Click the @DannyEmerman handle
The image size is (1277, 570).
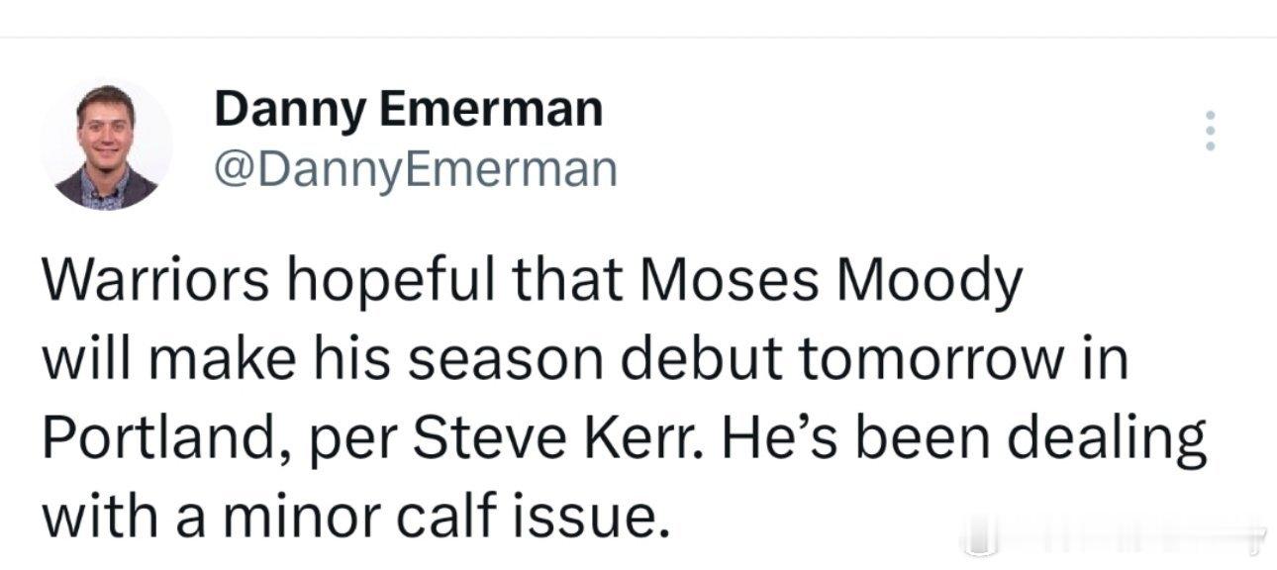pos(416,170)
